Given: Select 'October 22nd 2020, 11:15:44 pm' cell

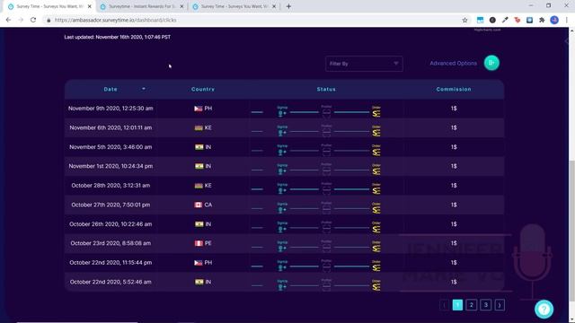Looking at the screenshot, I should coord(111,263).
